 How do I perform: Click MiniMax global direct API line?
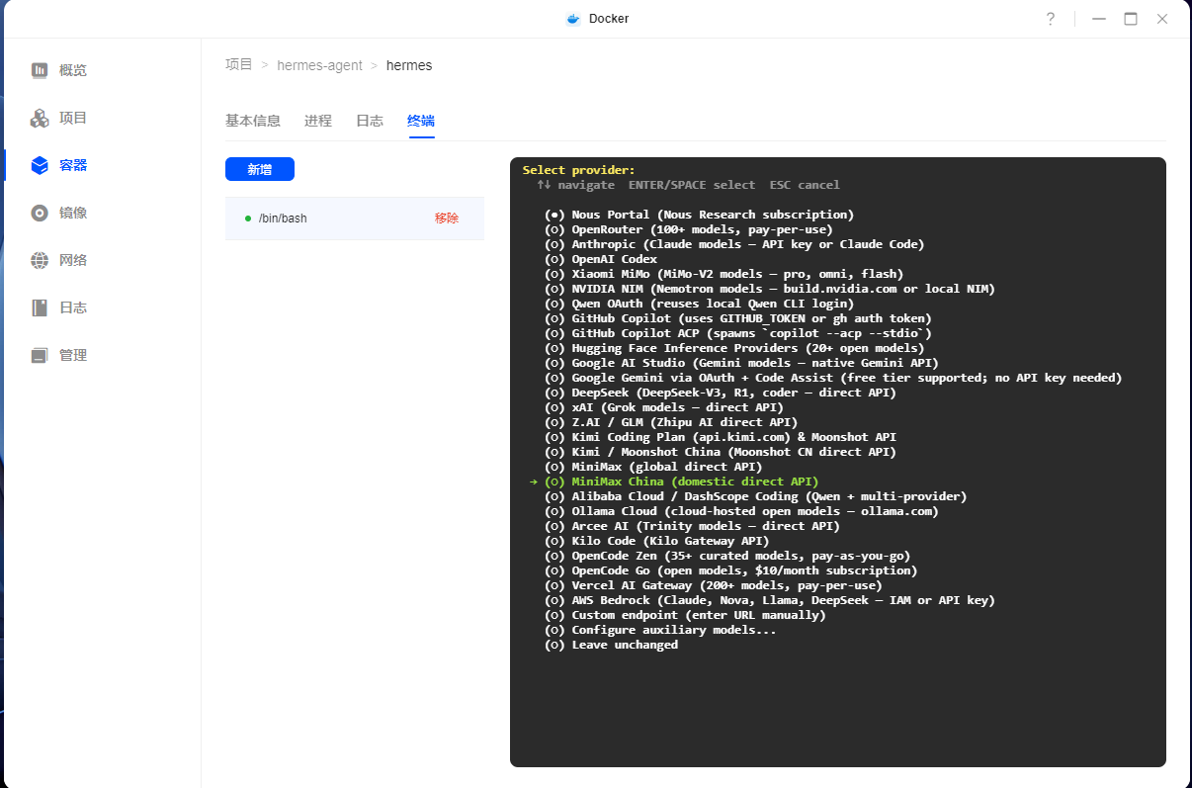[x=653, y=467]
